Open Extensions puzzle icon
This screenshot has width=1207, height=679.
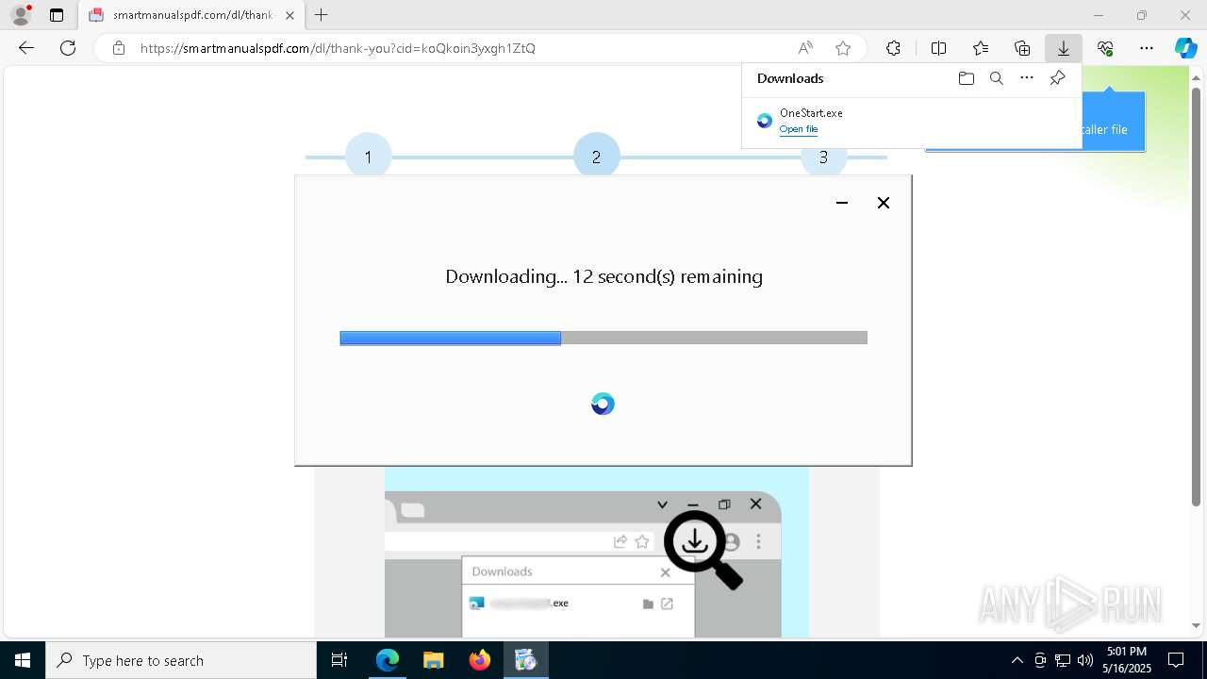[x=893, y=48]
